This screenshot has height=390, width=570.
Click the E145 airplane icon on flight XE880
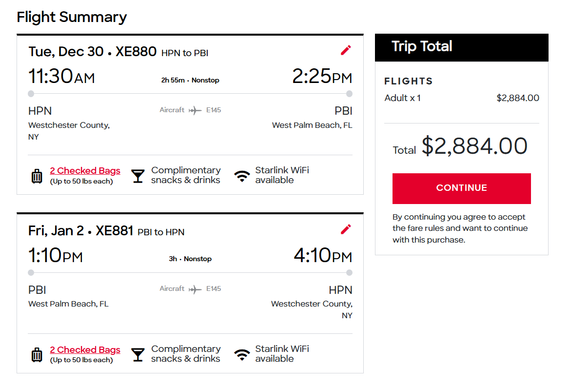[x=195, y=110]
